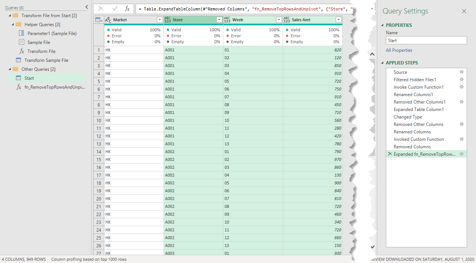Close the Query Settings pane
The image size is (476, 263).
point(464,11)
